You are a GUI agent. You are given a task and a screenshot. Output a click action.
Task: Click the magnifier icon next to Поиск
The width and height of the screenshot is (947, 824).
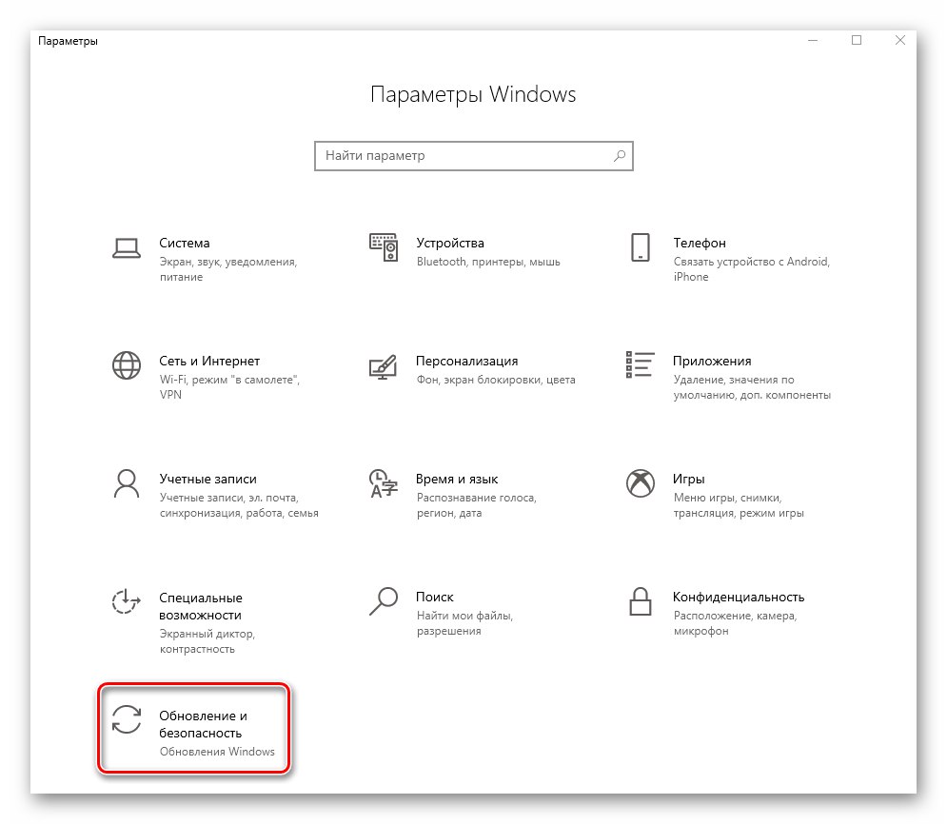[384, 601]
